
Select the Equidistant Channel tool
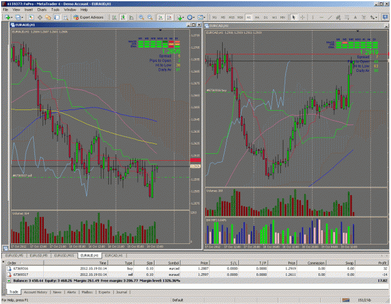coord(338,18)
